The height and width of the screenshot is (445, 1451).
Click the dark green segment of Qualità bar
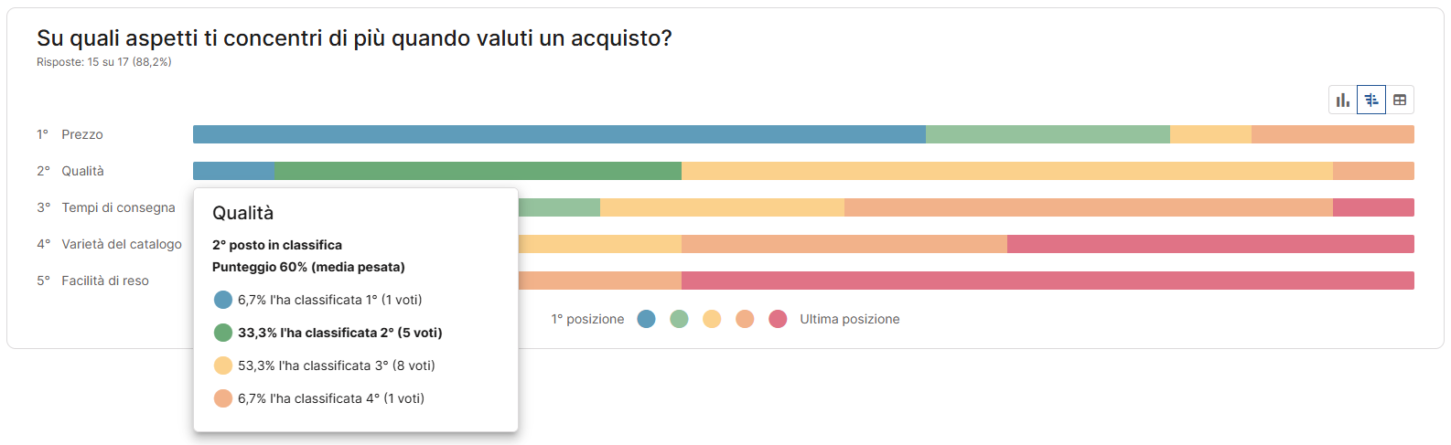tap(478, 171)
